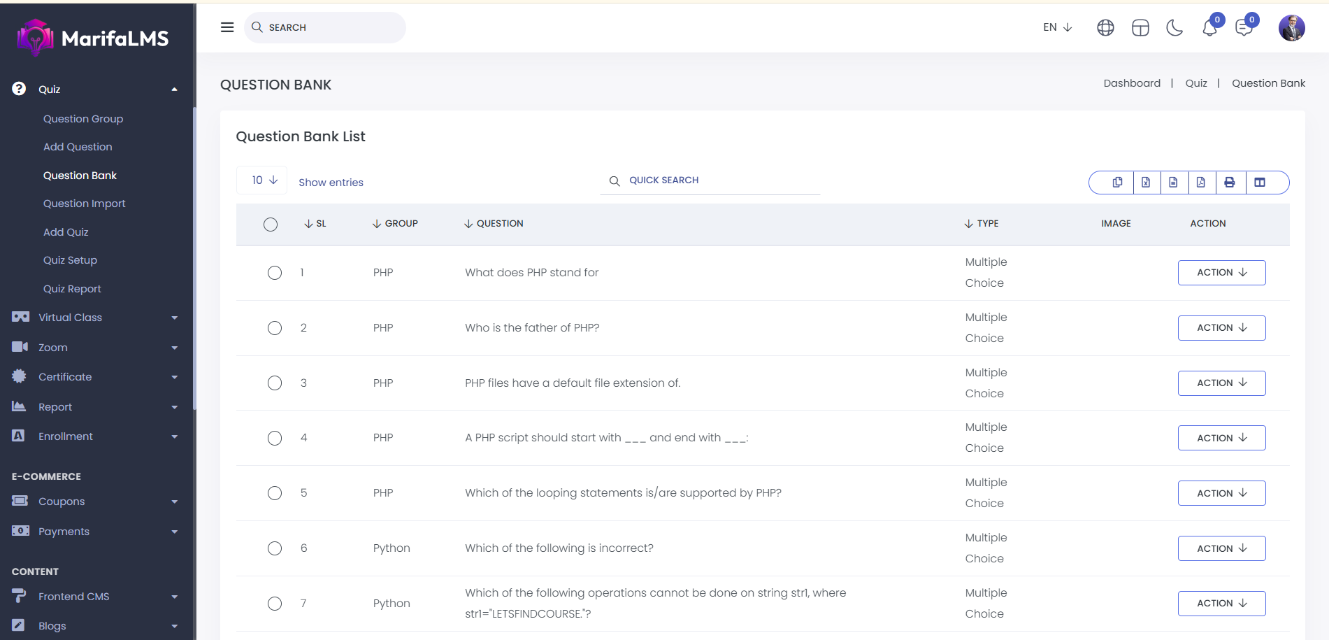Print the question bank table

[x=1229, y=183]
